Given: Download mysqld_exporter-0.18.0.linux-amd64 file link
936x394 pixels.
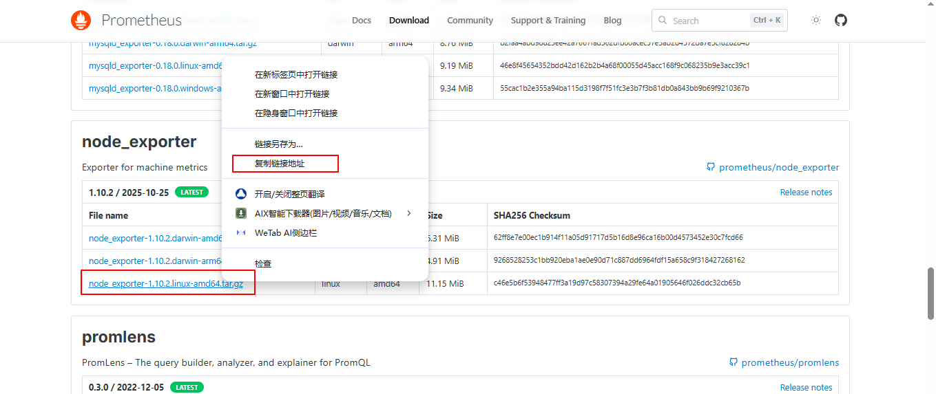Looking at the screenshot, I should point(155,66).
